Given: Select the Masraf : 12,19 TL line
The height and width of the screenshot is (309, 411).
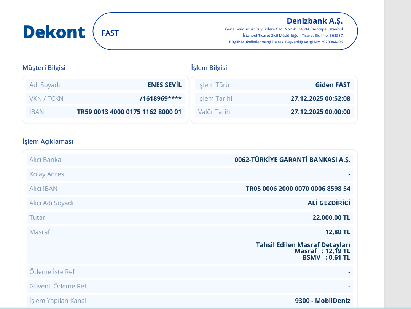Looking at the screenshot, I should tap(322, 251).
